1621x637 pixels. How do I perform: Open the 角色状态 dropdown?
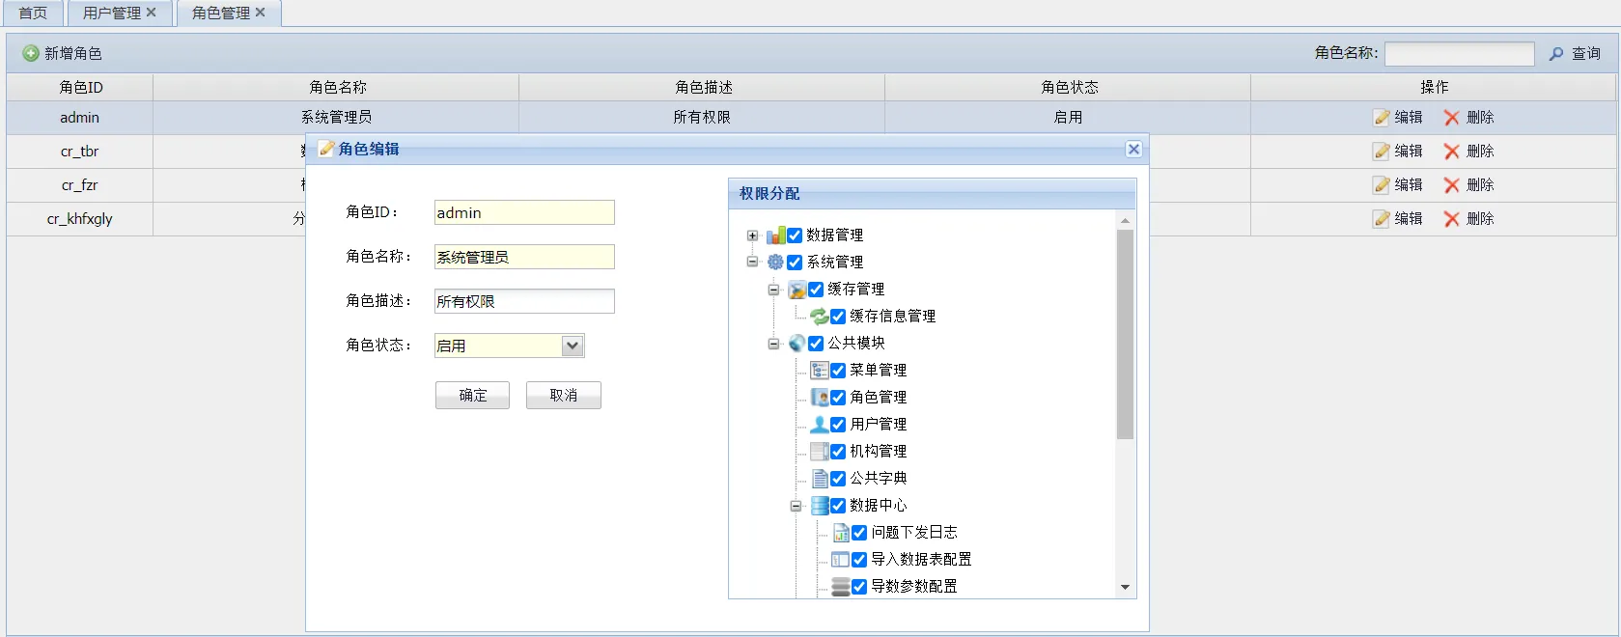click(573, 346)
